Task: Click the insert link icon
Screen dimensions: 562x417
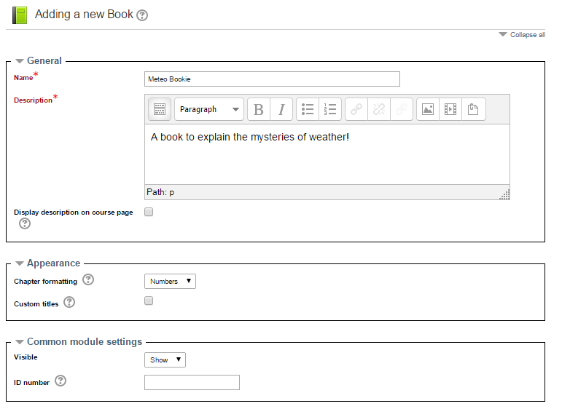Action: pos(356,109)
